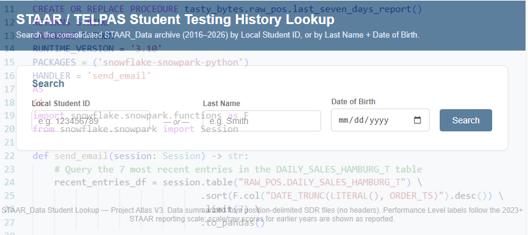528x235 pixels.
Task: Click the 'Local Student ID' label
Action: pyautogui.click(x=61, y=104)
